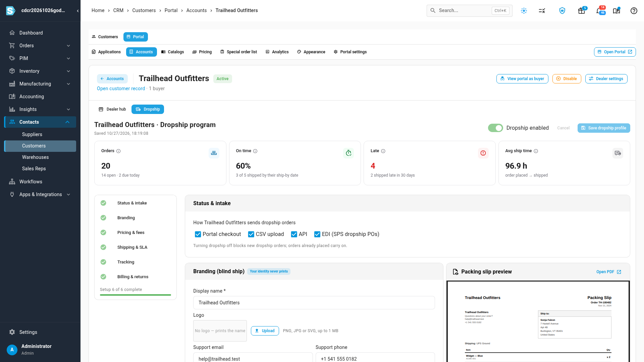Uncheck the Portal checkout checkbox
The height and width of the screenshot is (362, 644).
[198, 234]
